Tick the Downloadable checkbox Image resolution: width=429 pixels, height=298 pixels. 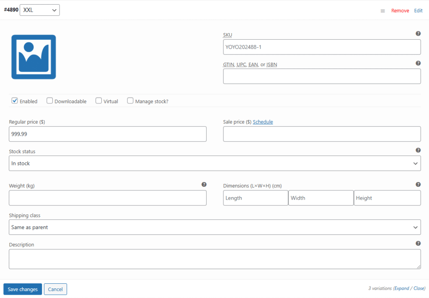49,100
